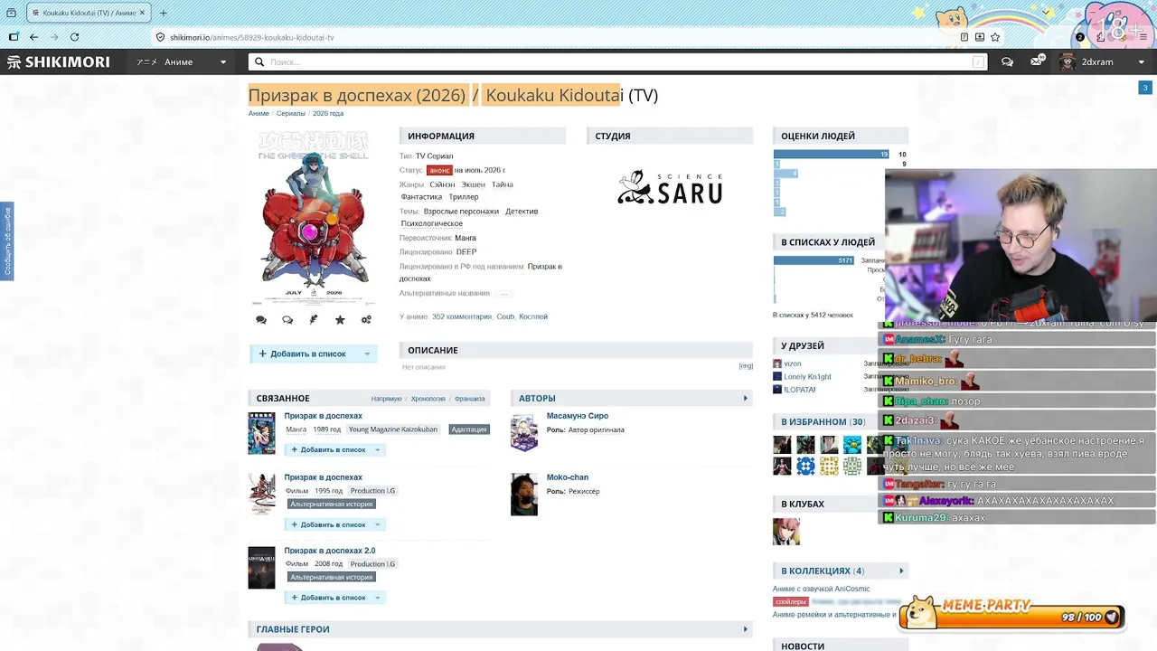The height and width of the screenshot is (651, 1157).
Task: Expand the Авторы section arrow
Action: click(x=746, y=398)
